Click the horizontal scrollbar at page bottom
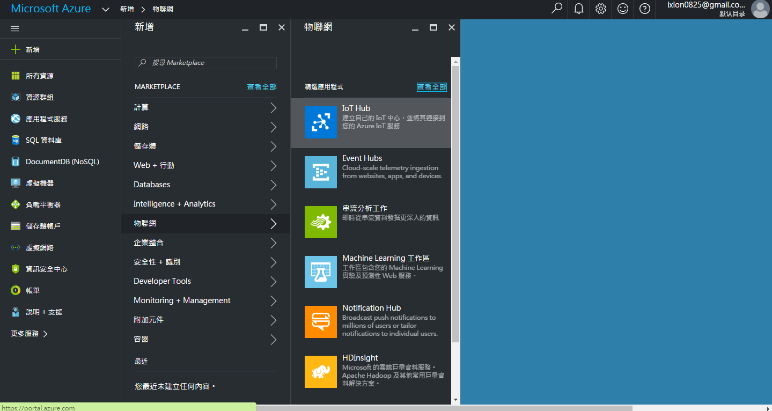Screen dimensions: 772x411 [x=444, y=408]
